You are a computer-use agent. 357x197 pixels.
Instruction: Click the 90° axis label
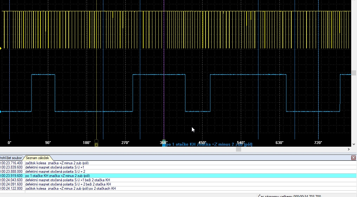coord(48,143)
